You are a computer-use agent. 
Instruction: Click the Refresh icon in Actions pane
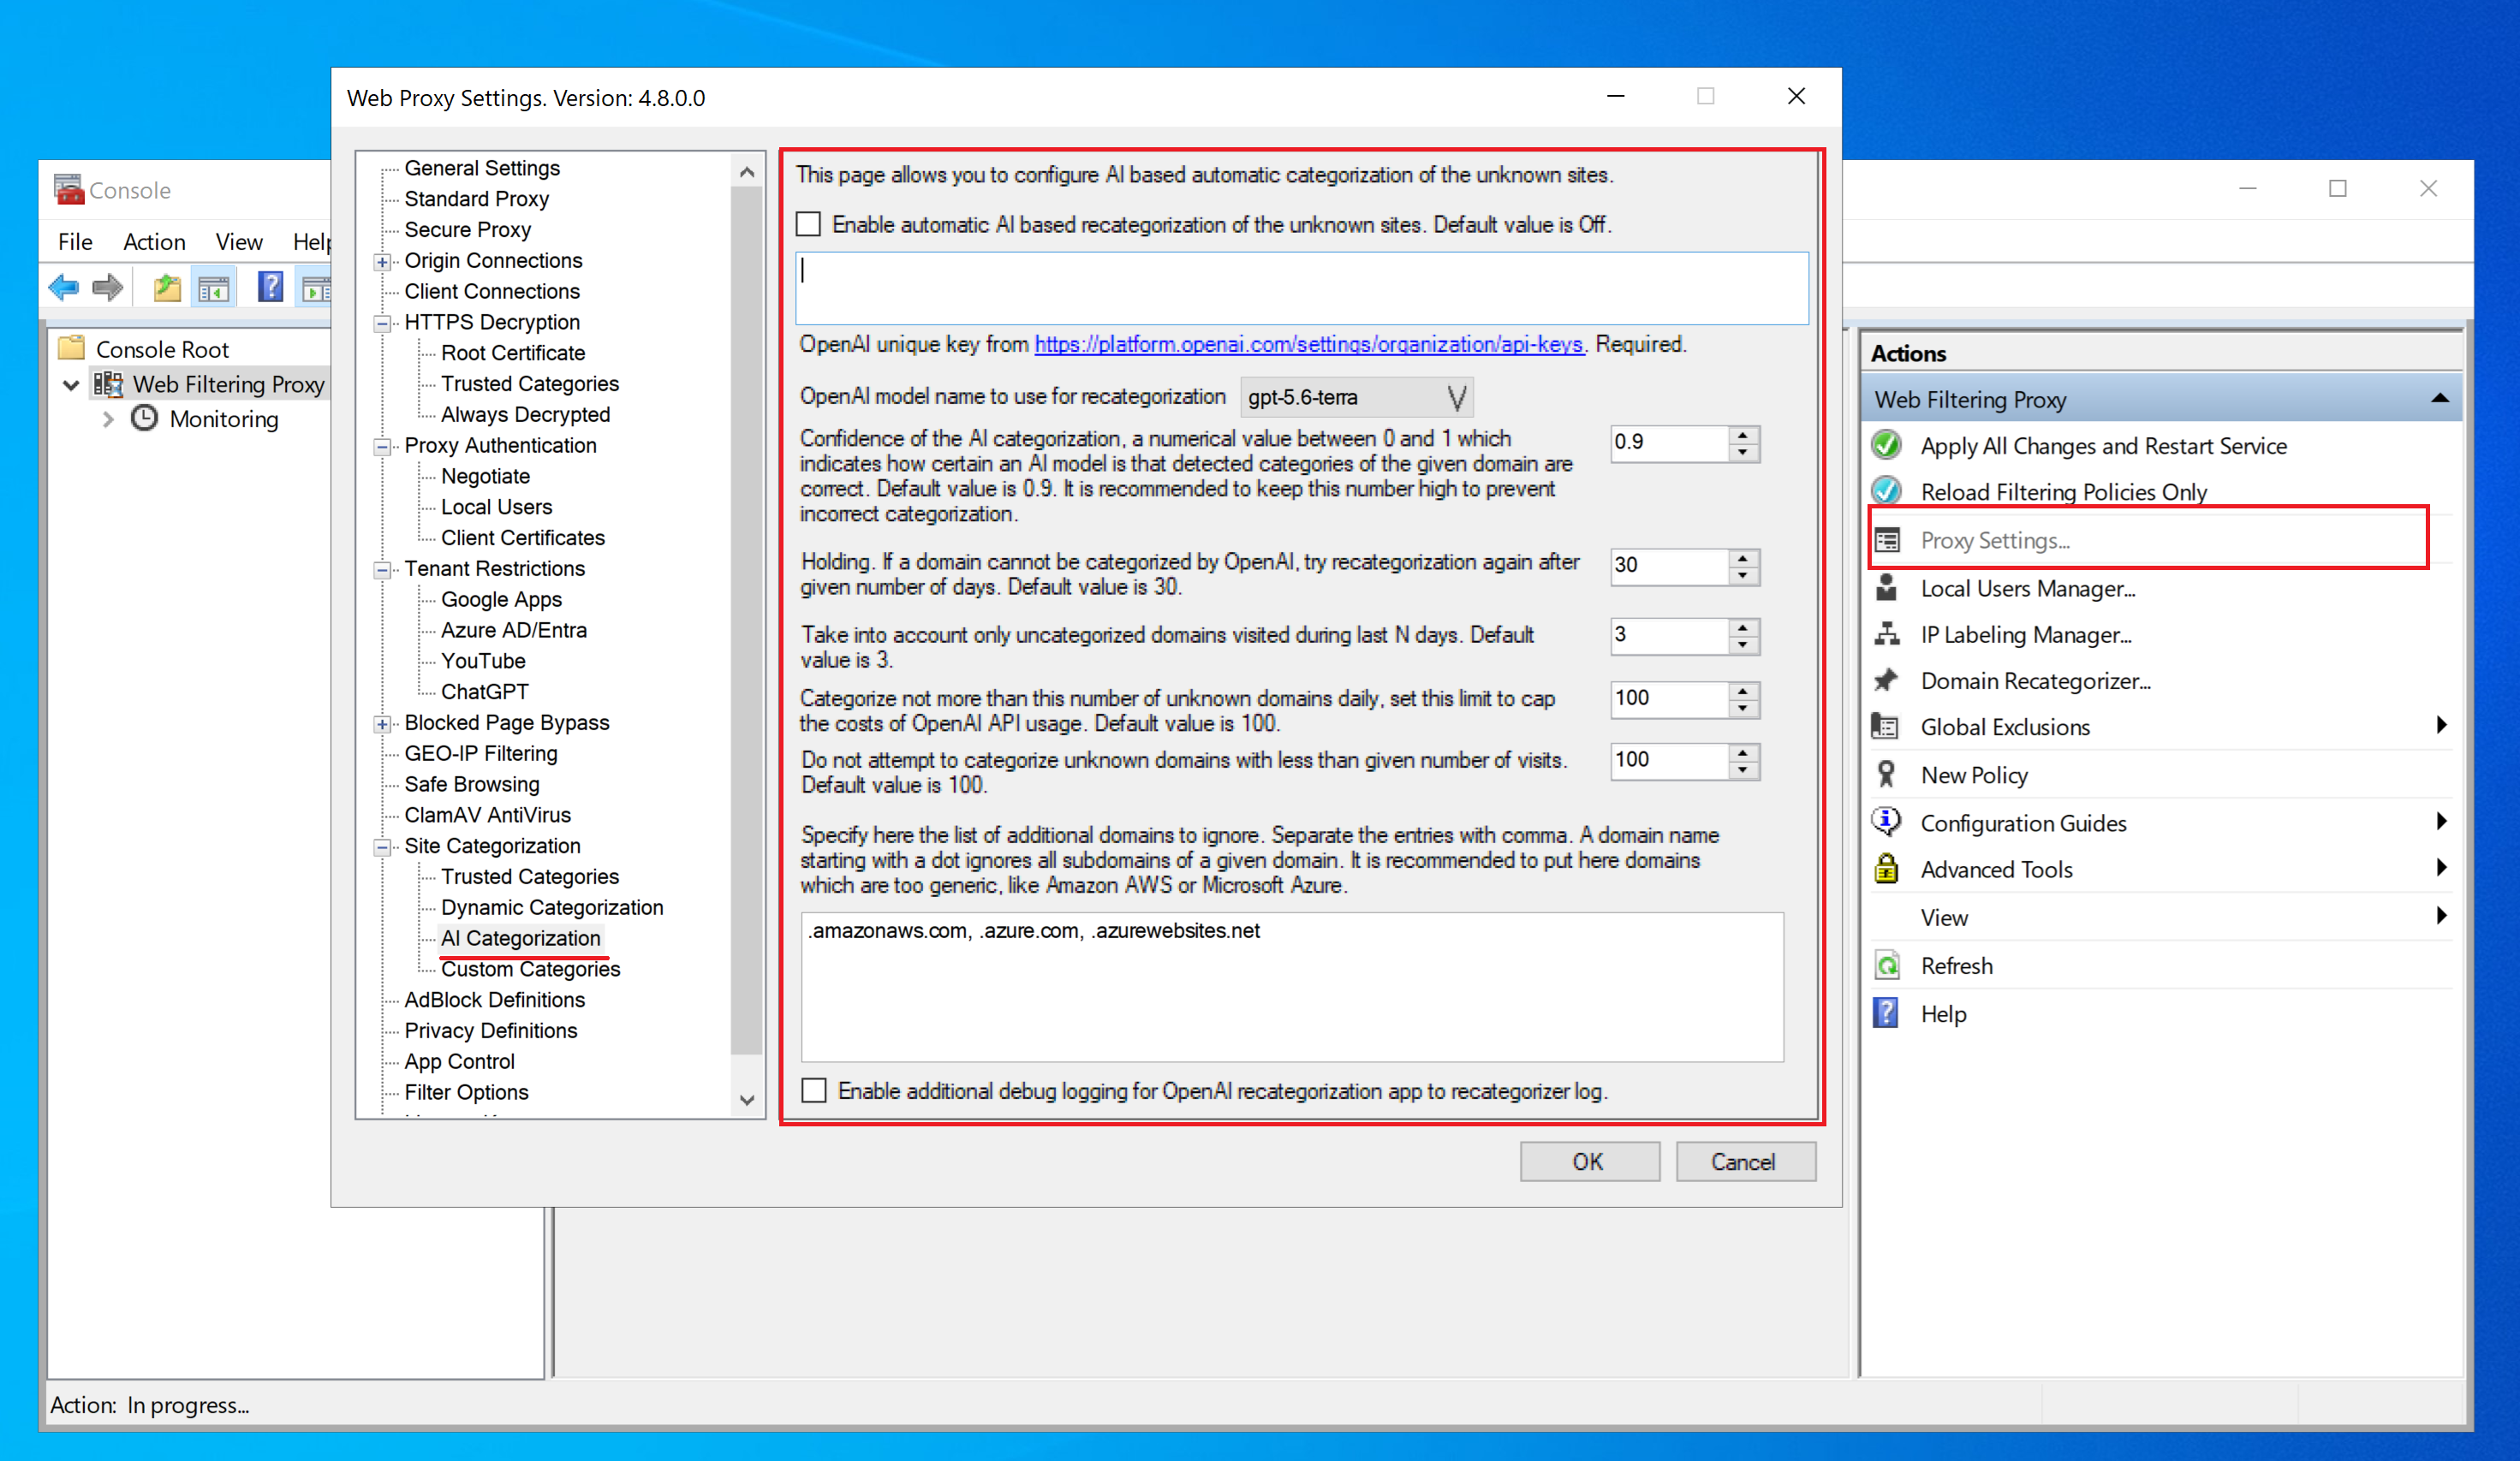coord(1886,965)
